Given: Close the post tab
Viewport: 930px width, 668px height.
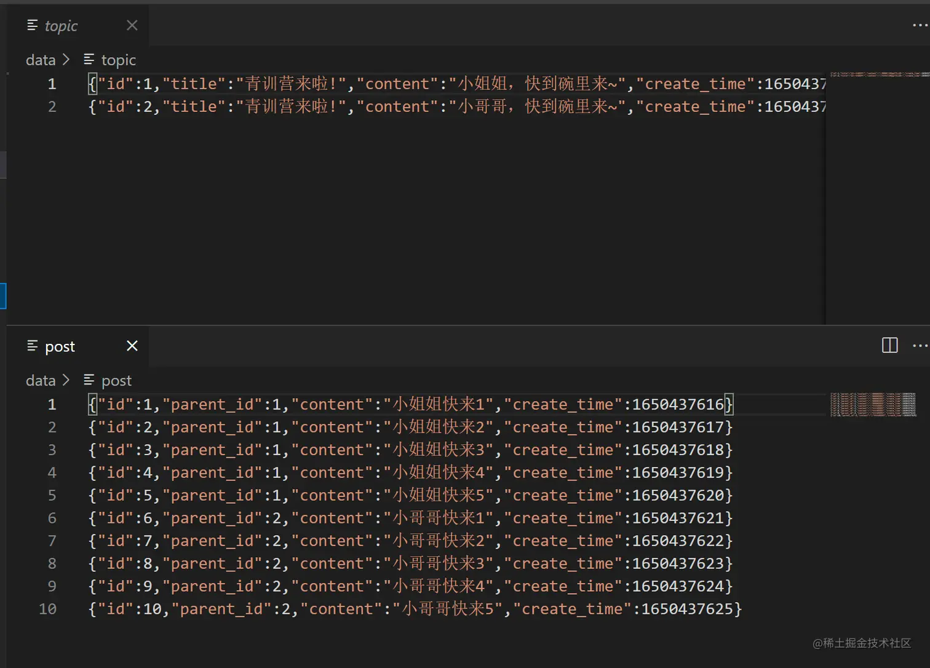Looking at the screenshot, I should tap(132, 346).
